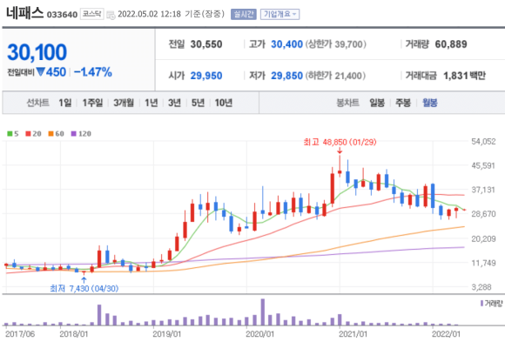Screen dimensions: 505x342
Task: Click the orange 60 moving average swatch
Action: click(x=50, y=134)
